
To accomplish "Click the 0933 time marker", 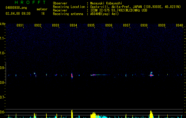I will pyautogui.click(x=56, y=25).
